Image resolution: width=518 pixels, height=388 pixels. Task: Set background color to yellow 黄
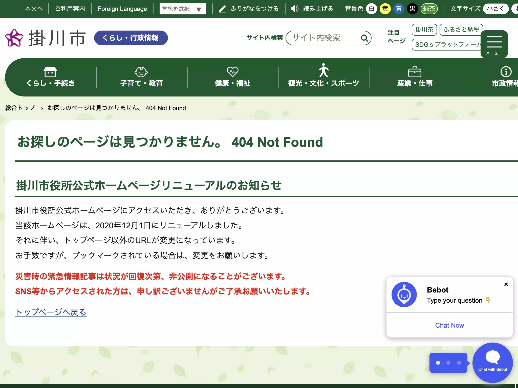point(385,9)
